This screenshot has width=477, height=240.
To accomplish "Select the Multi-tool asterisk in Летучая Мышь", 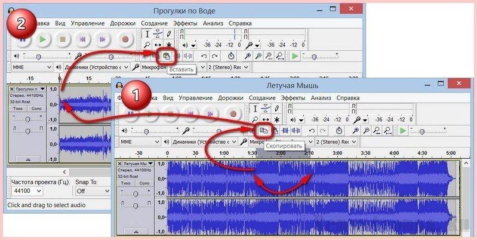I will (x=276, y=119).
